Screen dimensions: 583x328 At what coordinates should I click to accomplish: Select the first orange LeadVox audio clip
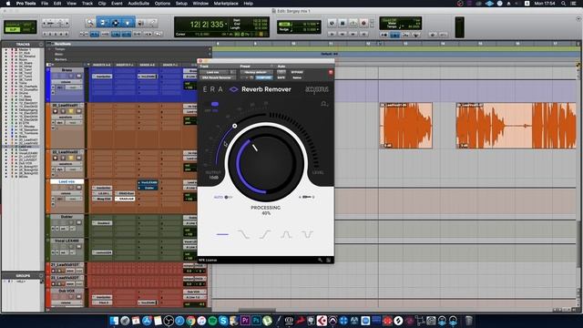click(406, 126)
